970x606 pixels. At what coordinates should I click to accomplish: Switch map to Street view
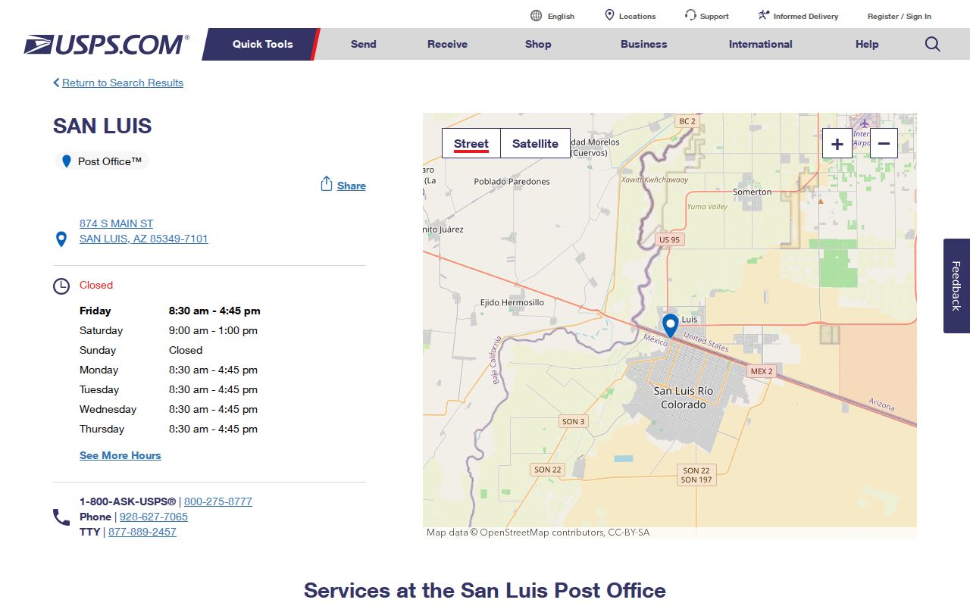(x=471, y=143)
